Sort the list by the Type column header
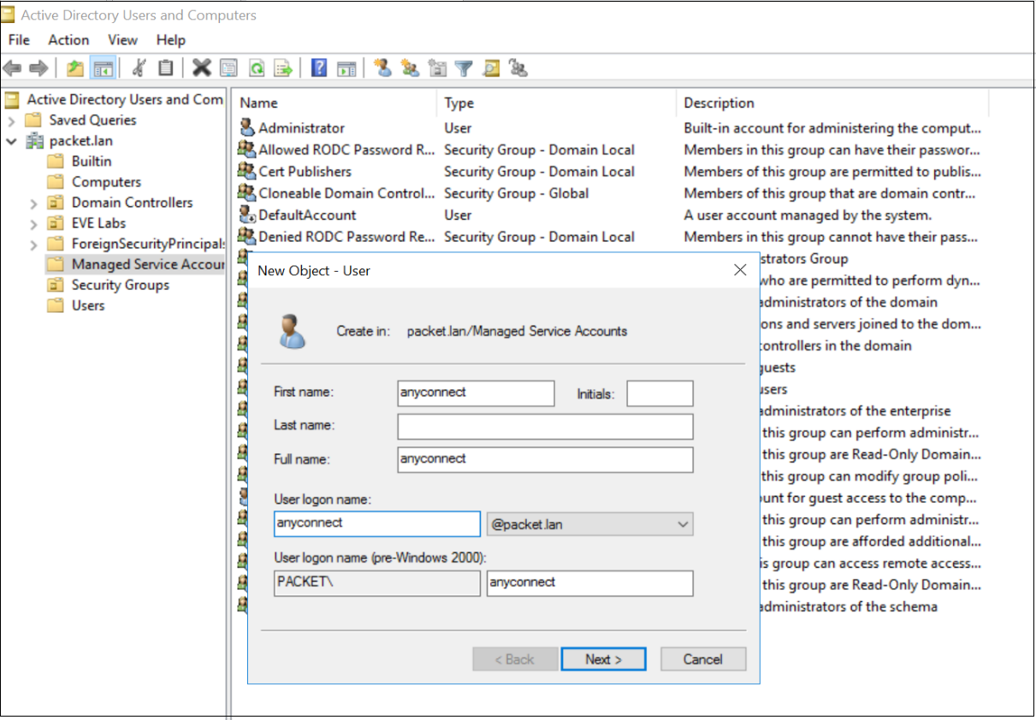1036x720 pixels. click(x=557, y=103)
